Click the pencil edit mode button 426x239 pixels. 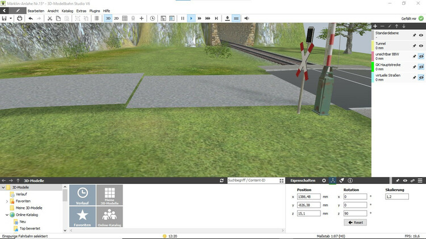[18, 11]
